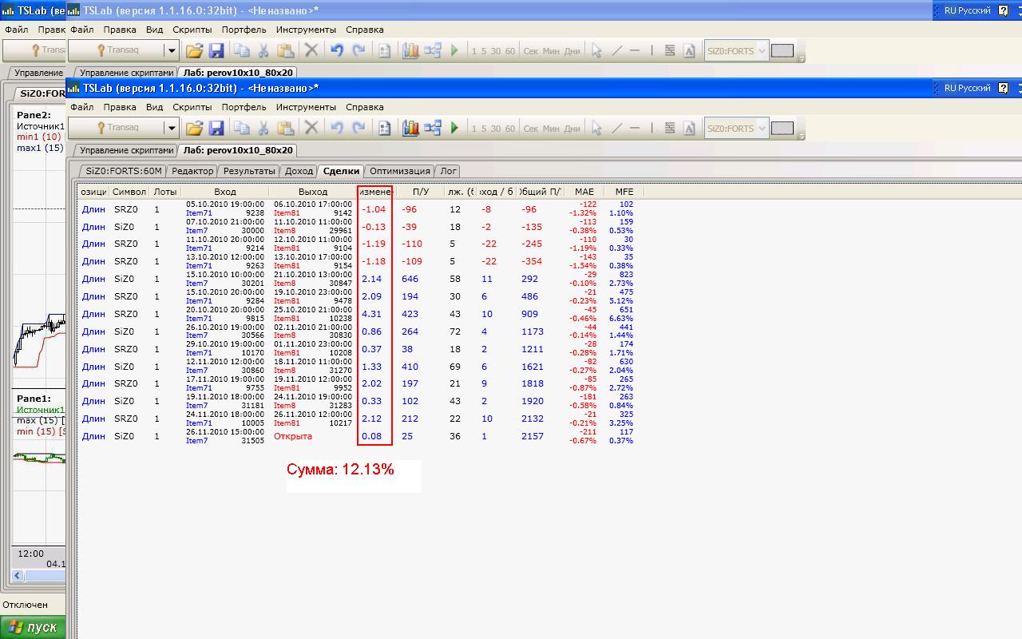1022x639 pixels.
Task: Click the bar chart icon in front window toolbar
Action: (x=410, y=128)
